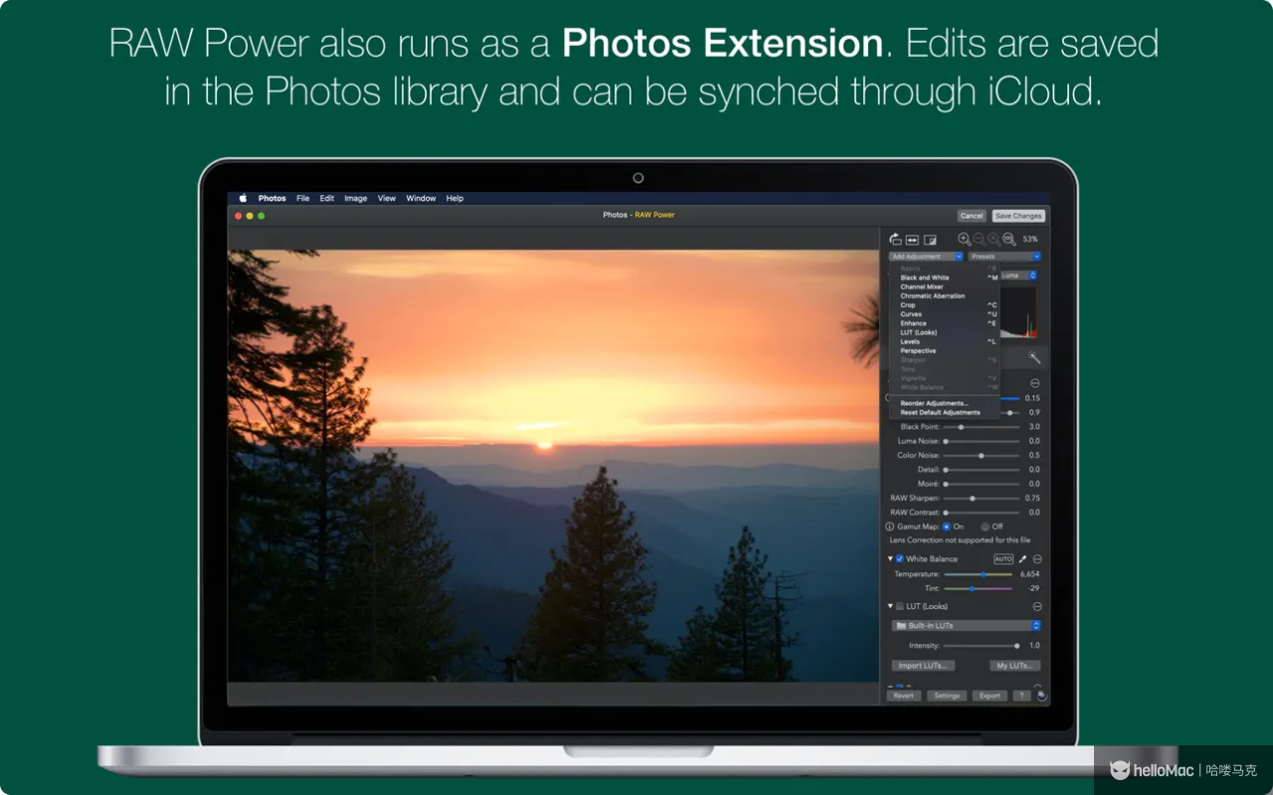The width and height of the screenshot is (1273, 795).
Task: Click the rotate image icon
Action: [895, 239]
